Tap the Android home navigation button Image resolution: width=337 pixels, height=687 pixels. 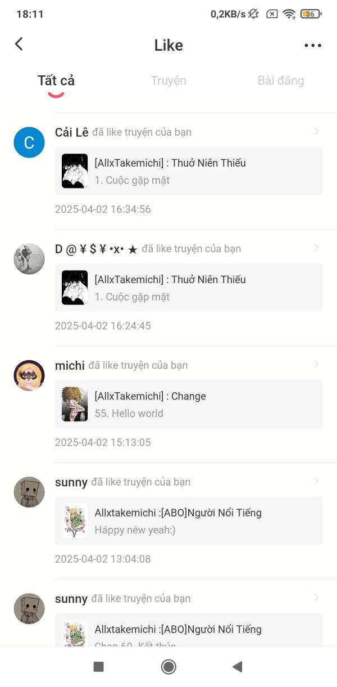click(x=168, y=667)
